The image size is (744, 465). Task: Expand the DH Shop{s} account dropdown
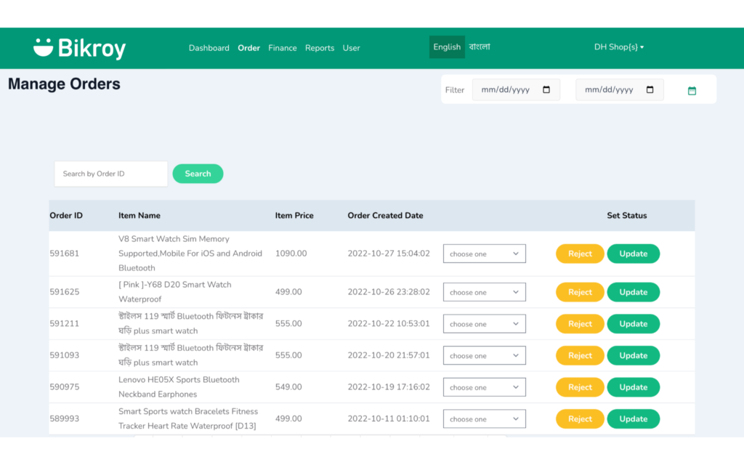coord(619,47)
